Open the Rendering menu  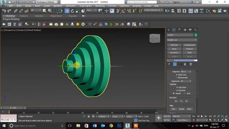tap(100, 6)
